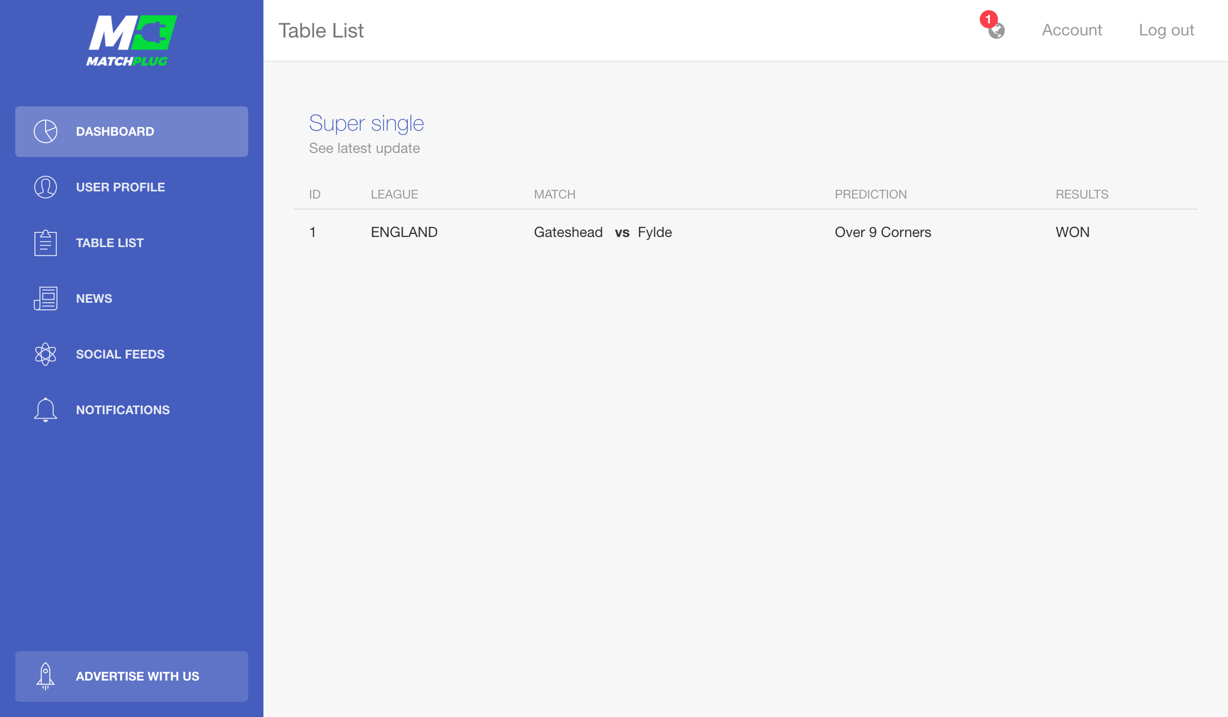The width and height of the screenshot is (1228, 717).
Task: Open Social Feeds in sidebar
Action: (120, 354)
